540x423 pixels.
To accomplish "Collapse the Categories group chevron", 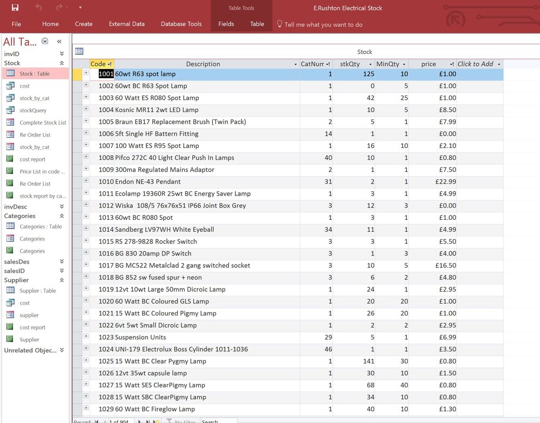I will (x=62, y=216).
